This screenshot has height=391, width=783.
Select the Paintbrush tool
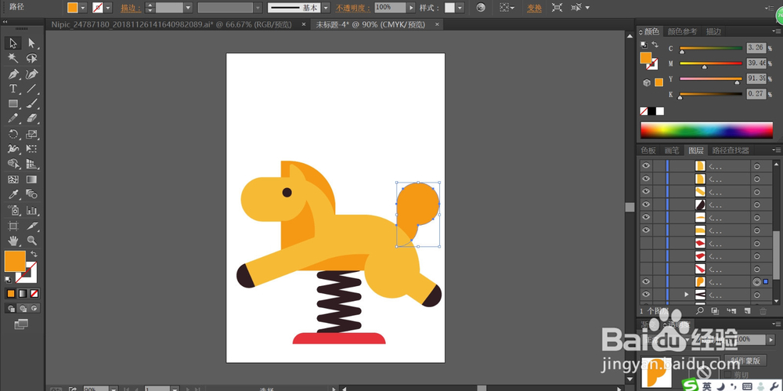point(31,104)
